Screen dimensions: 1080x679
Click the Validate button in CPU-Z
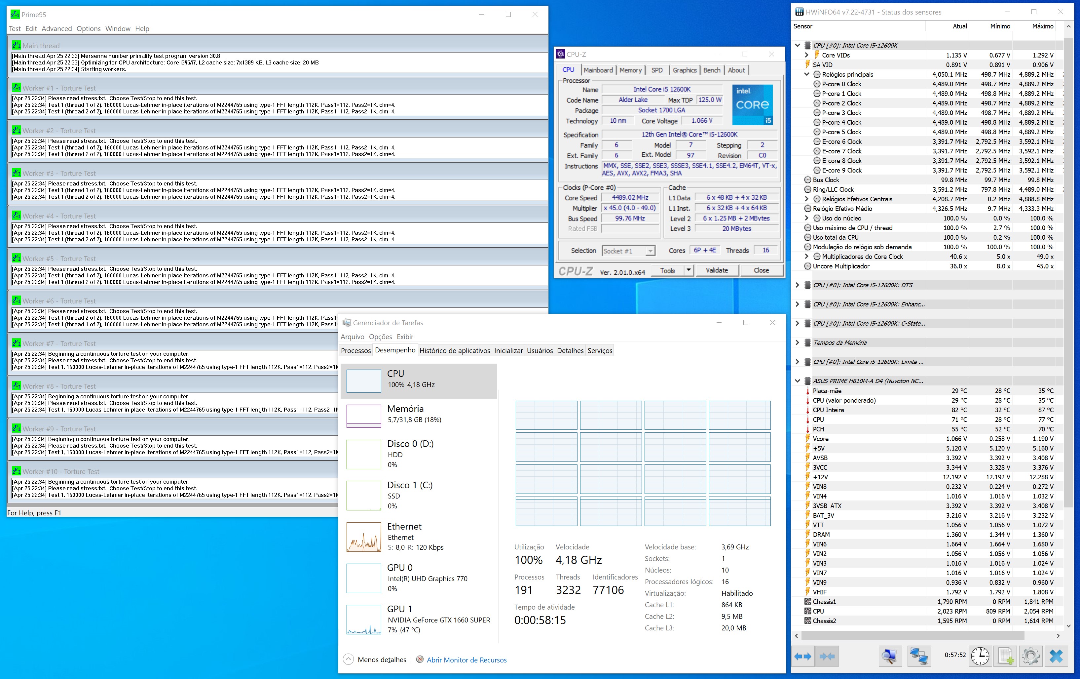(717, 270)
